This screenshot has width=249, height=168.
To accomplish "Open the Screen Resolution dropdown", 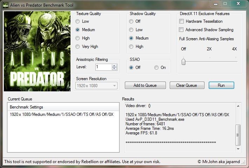I will (114, 86).
